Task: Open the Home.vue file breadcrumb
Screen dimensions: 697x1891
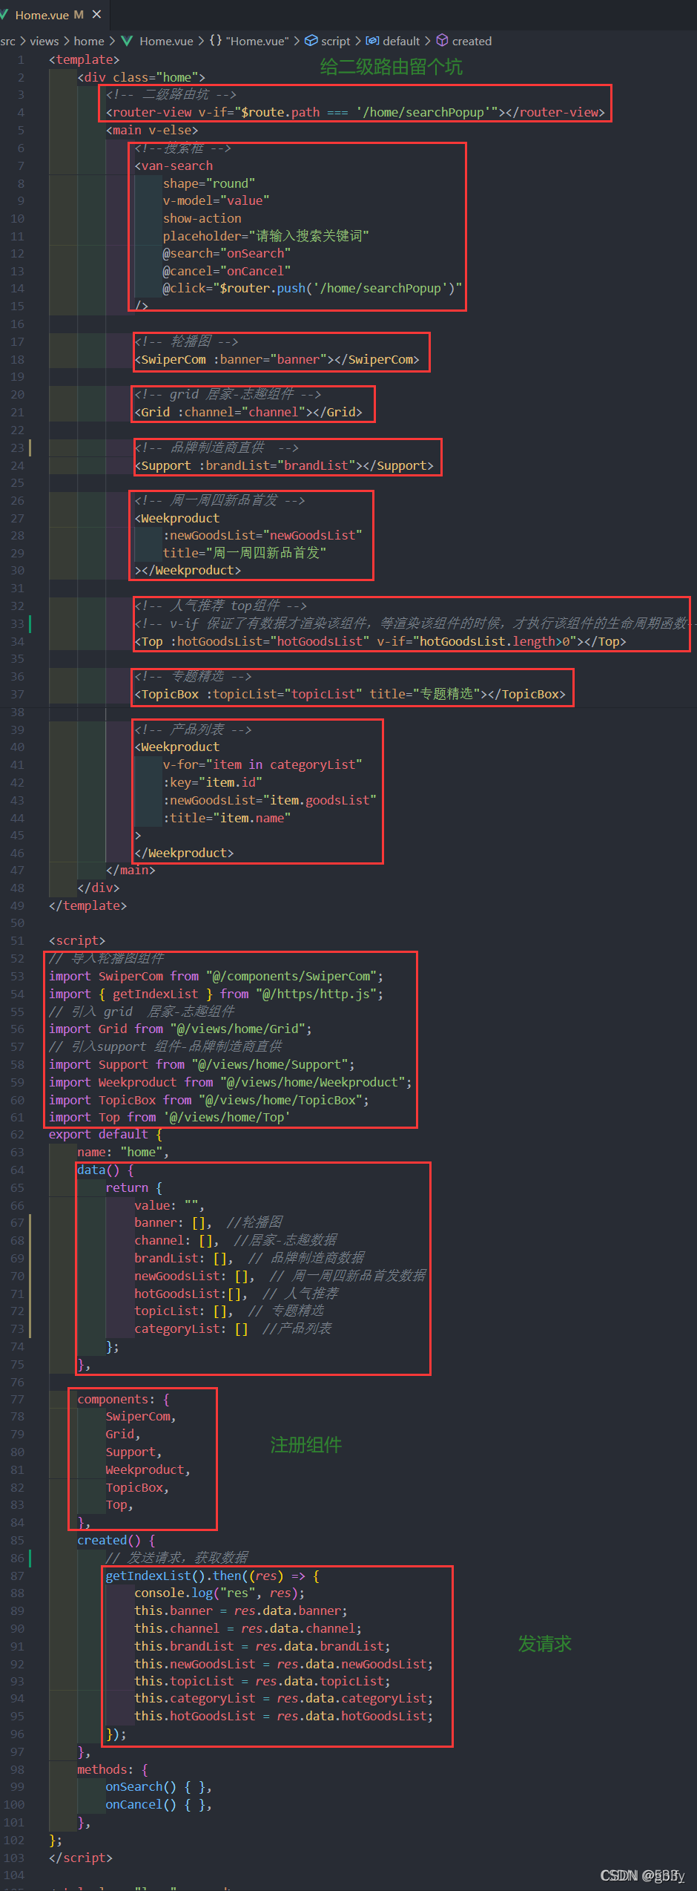Action: (x=166, y=41)
